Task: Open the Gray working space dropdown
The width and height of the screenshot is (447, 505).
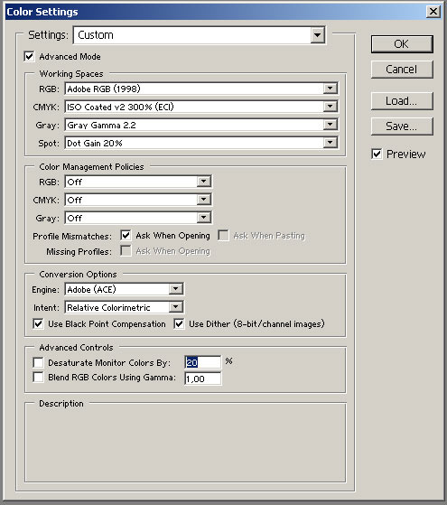Action: coord(201,125)
